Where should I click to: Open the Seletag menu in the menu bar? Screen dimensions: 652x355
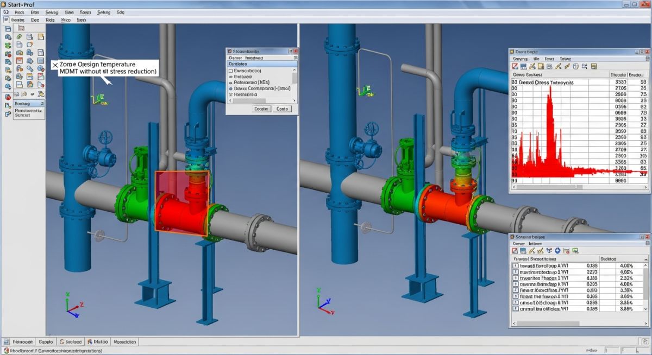pyautogui.click(x=52, y=11)
